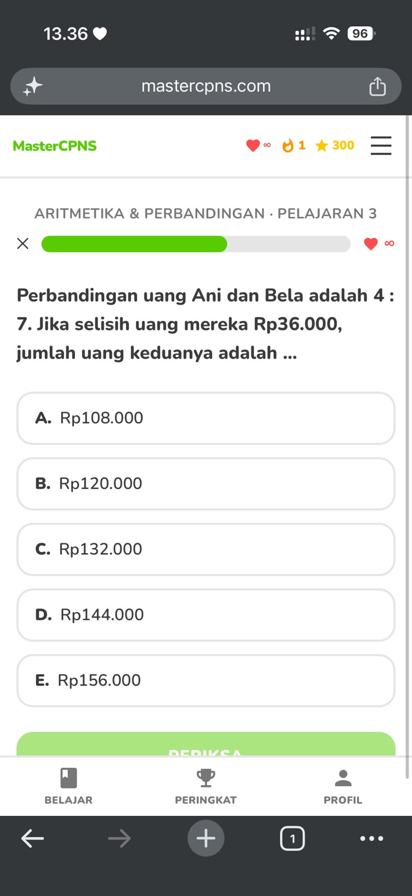Open the Peringkat tab
The image size is (412, 896).
pos(205,786)
